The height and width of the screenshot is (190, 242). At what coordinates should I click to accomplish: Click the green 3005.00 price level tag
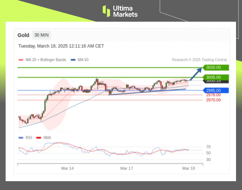tap(215, 77)
